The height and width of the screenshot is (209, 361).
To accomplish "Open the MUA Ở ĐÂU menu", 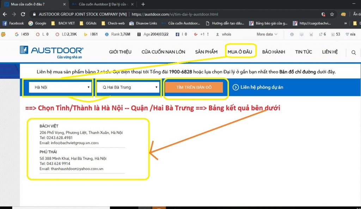I will [x=240, y=52].
